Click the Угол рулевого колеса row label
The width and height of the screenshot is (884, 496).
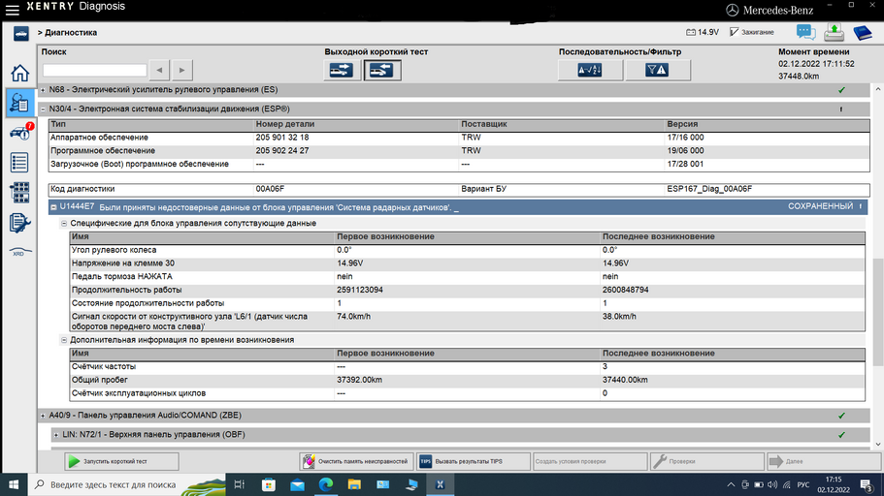coord(114,250)
